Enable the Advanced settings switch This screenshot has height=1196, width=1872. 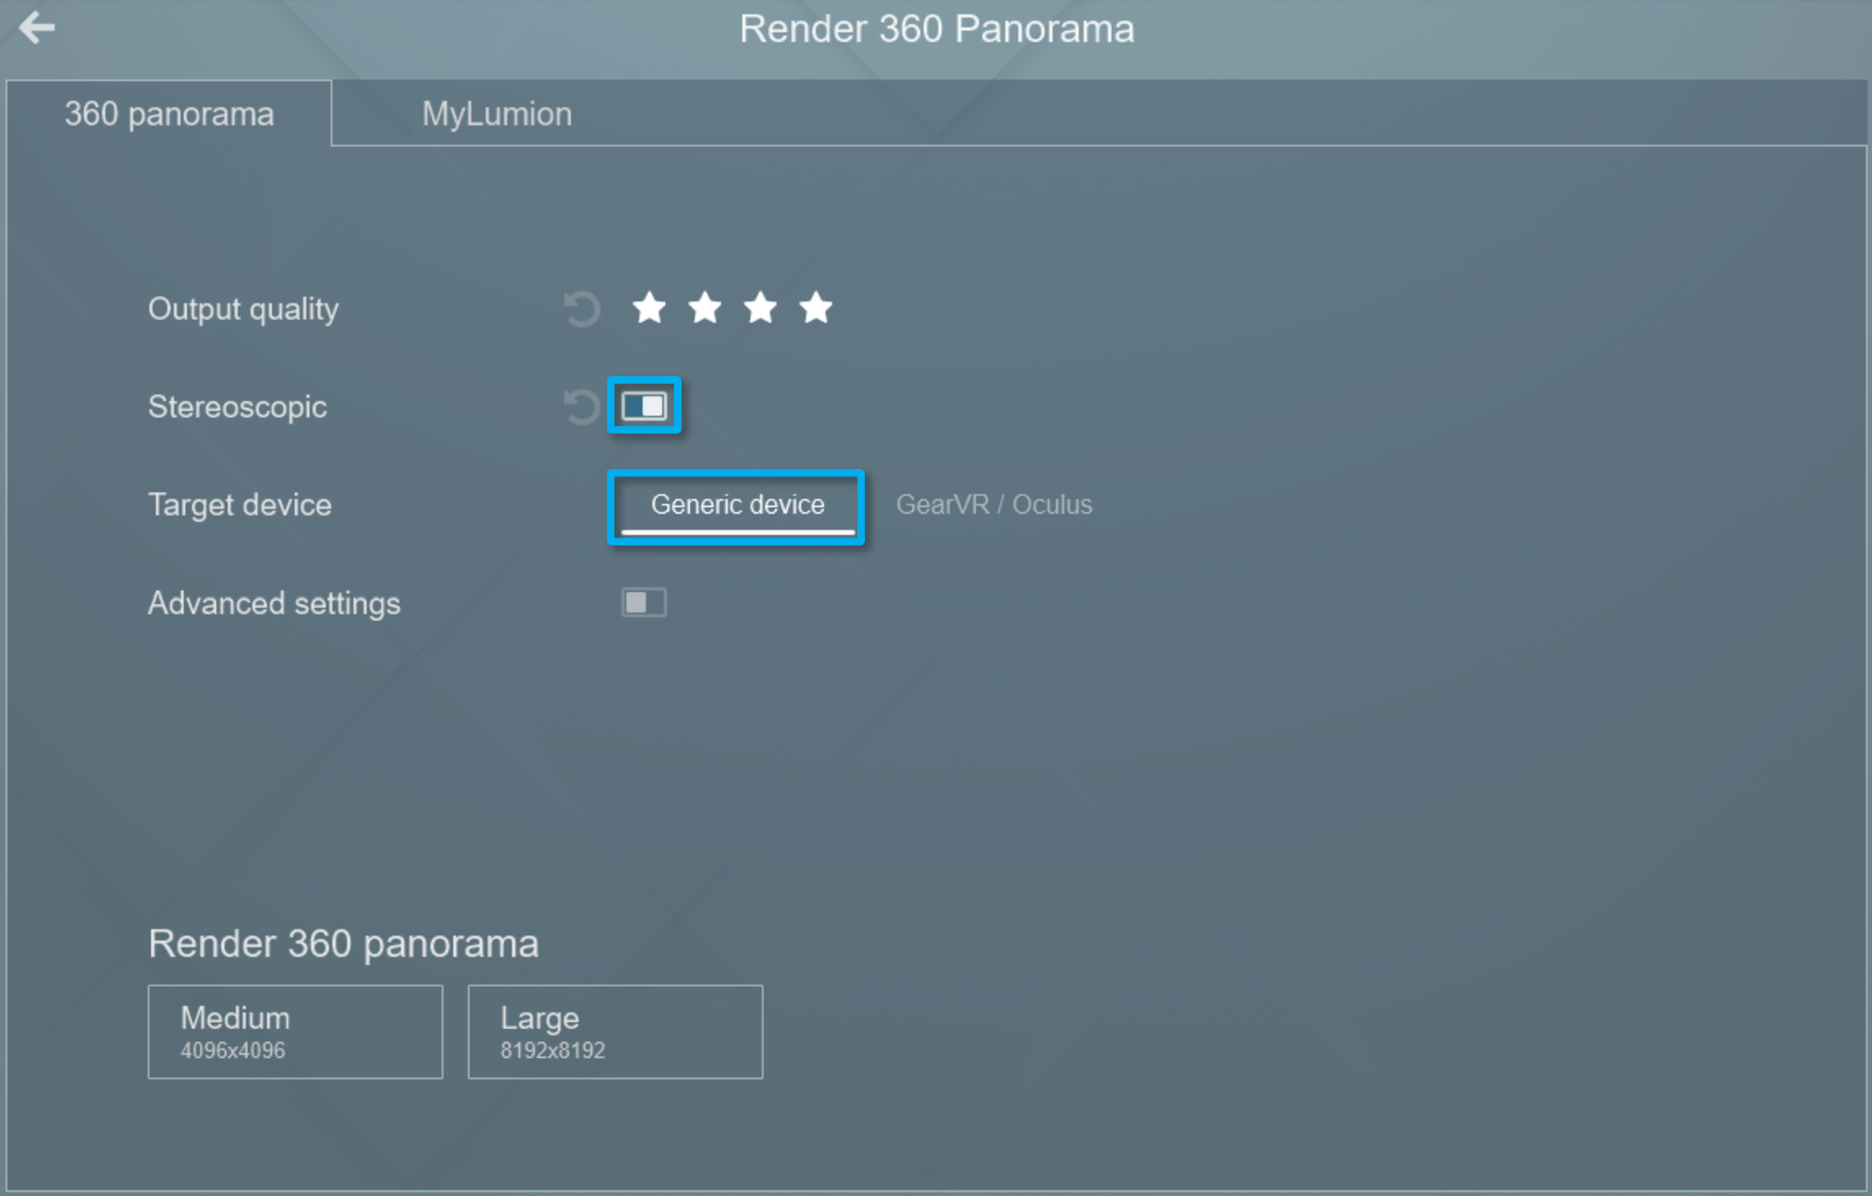644,602
